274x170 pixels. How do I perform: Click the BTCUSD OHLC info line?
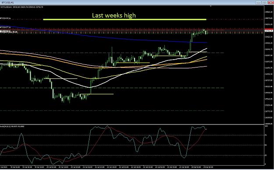22,7
